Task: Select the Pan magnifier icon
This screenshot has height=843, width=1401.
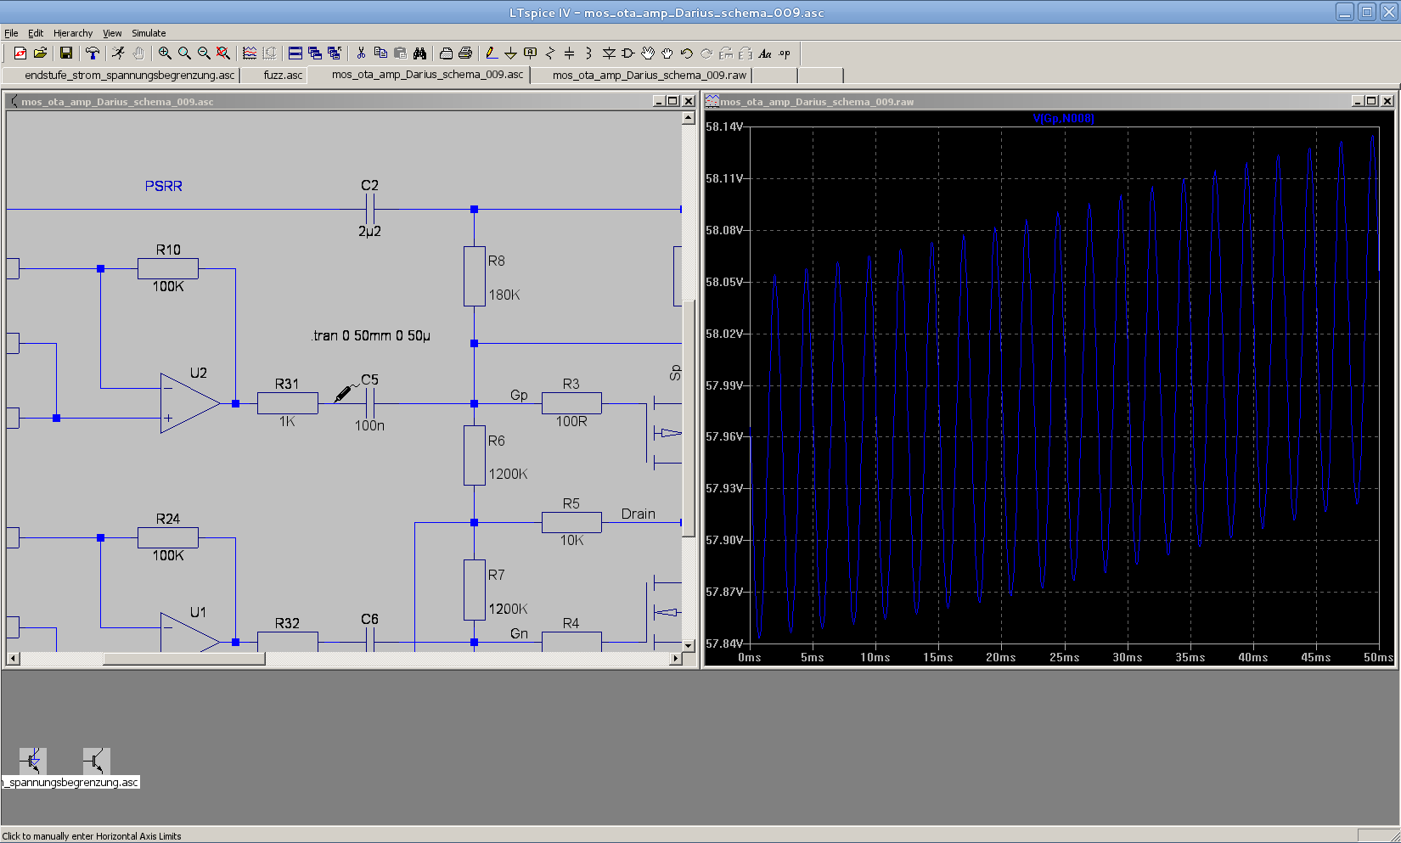Action: click(184, 53)
